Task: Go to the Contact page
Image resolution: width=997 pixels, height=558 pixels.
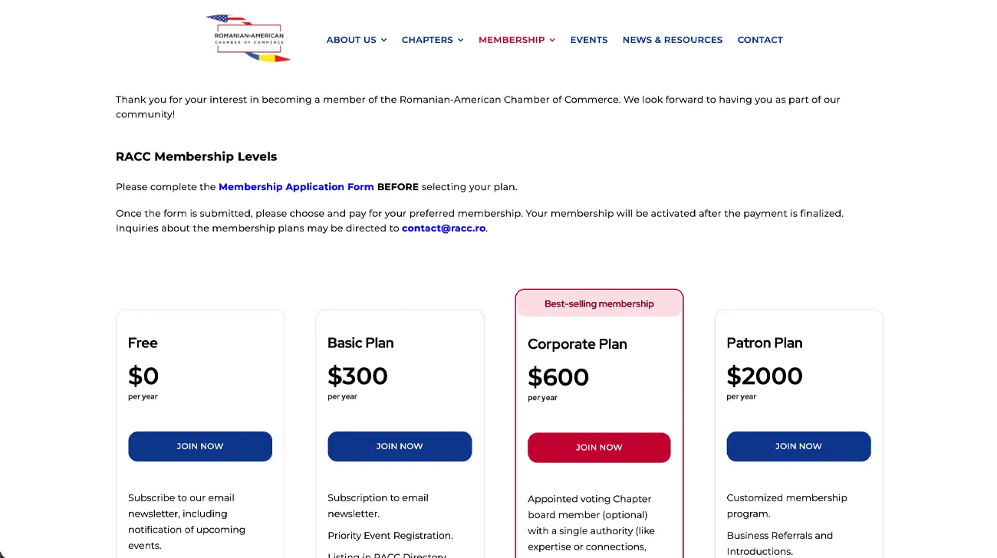Action: tap(759, 40)
